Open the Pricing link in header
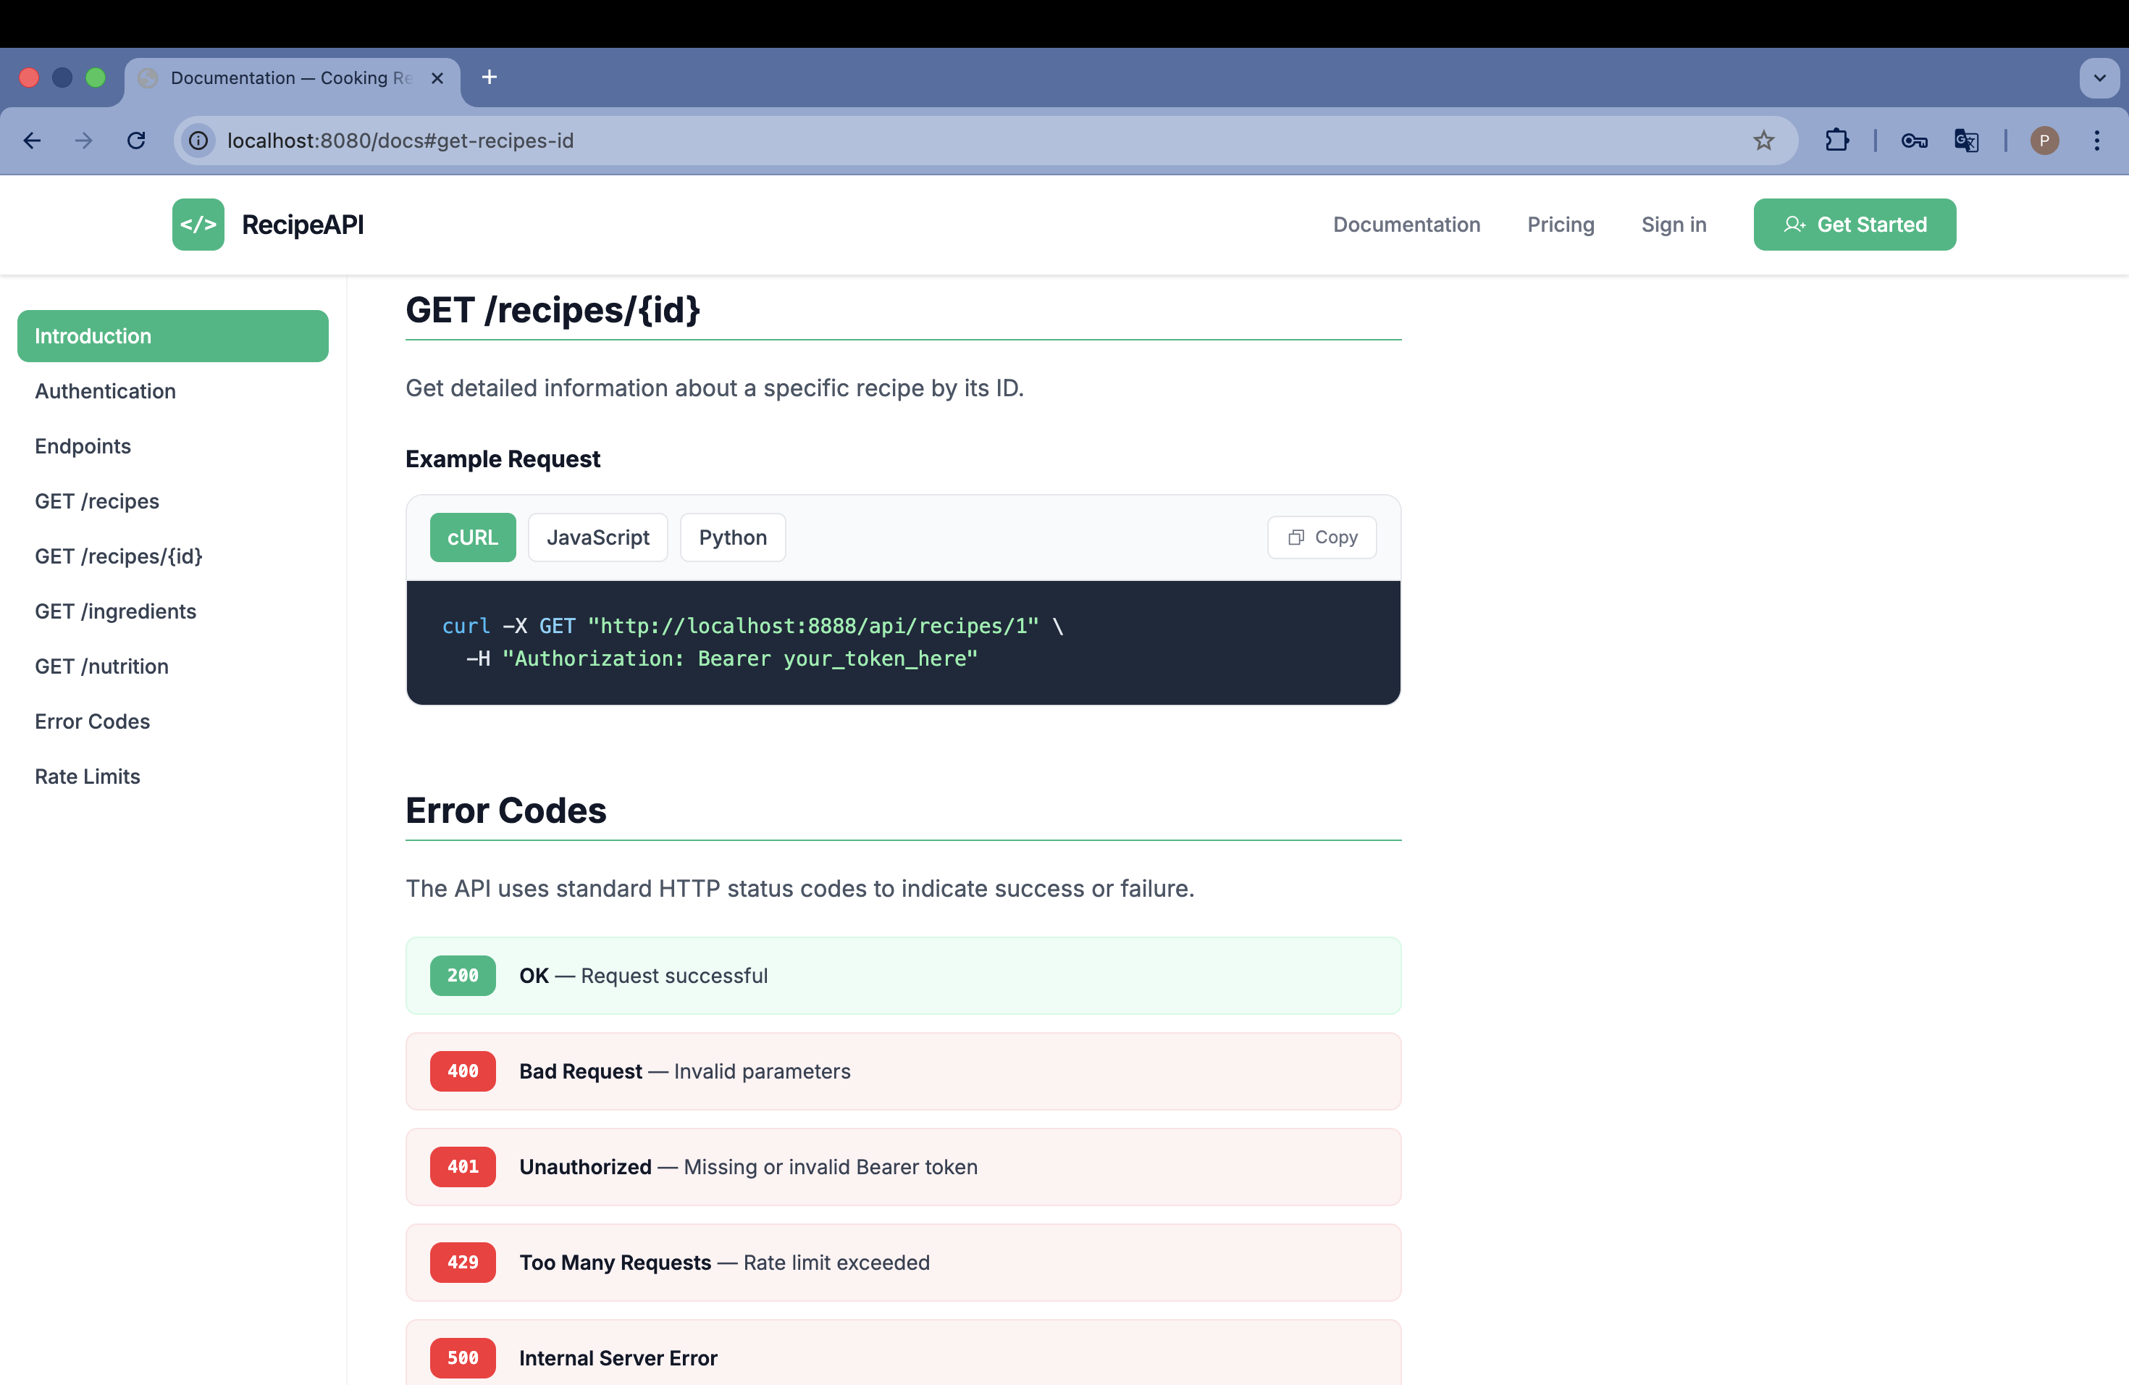The image size is (2129, 1385). point(1560,225)
